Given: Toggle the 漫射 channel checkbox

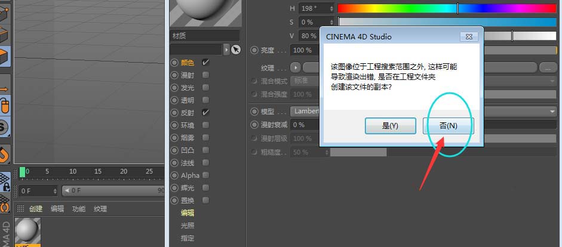Looking at the screenshot, I should click(x=205, y=75).
